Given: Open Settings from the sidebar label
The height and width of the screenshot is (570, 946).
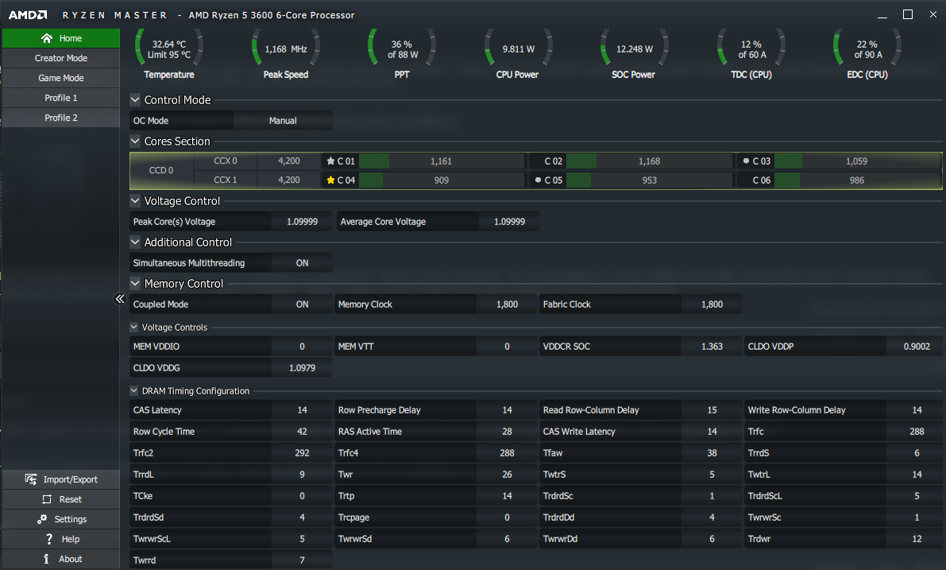Looking at the screenshot, I should [71, 519].
